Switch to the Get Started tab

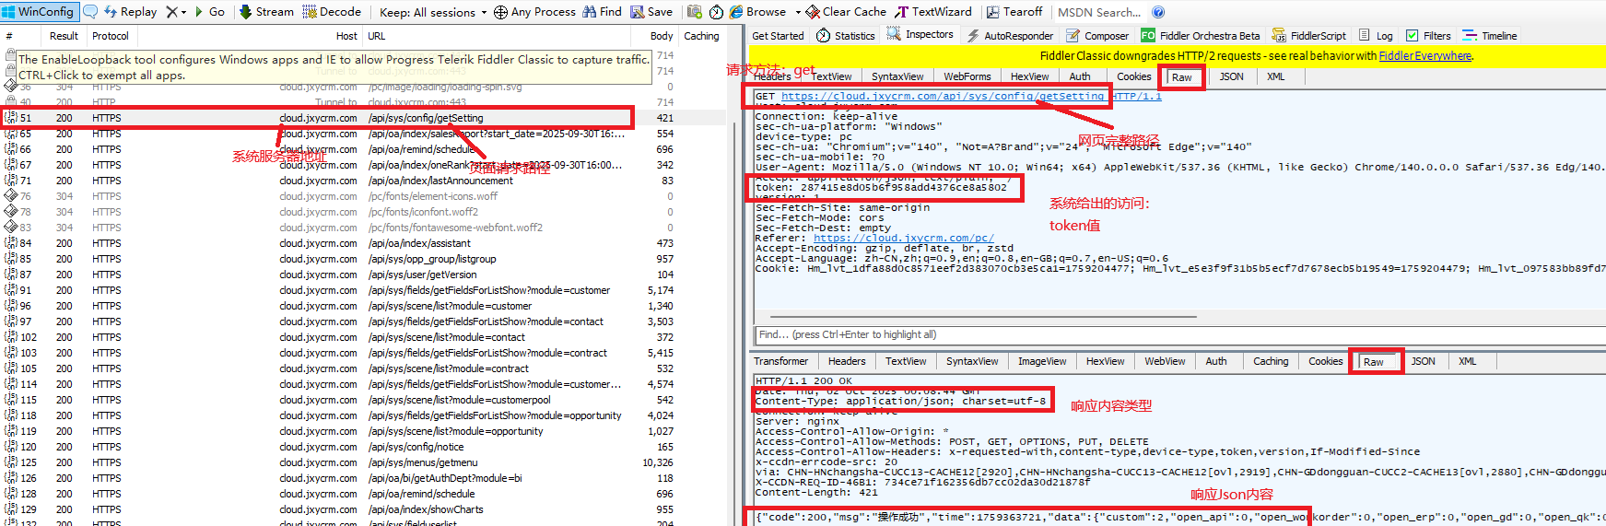pyautogui.click(x=778, y=36)
